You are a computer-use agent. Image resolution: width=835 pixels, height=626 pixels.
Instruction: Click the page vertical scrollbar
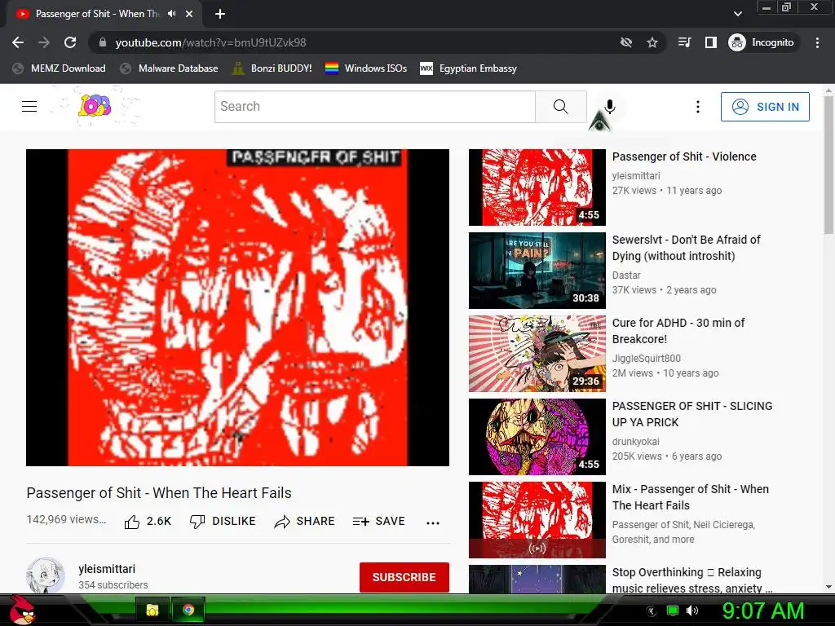(x=828, y=165)
